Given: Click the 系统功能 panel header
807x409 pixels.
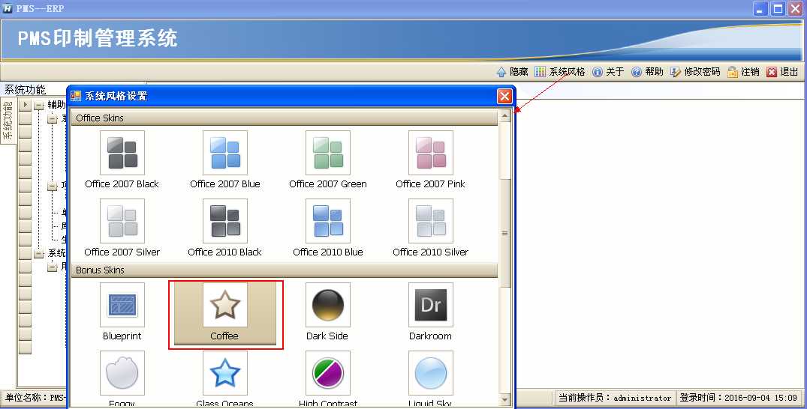Looking at the screenshot, I should pyautogui.click(x=26, y=90).
